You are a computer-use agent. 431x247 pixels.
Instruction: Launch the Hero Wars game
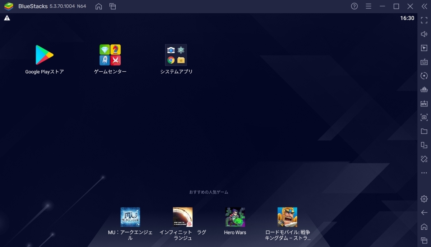tap(235, 217)
